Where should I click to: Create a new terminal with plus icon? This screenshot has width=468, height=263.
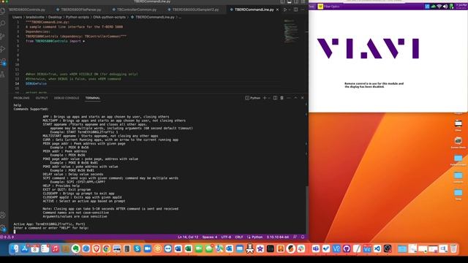(265, 98)
